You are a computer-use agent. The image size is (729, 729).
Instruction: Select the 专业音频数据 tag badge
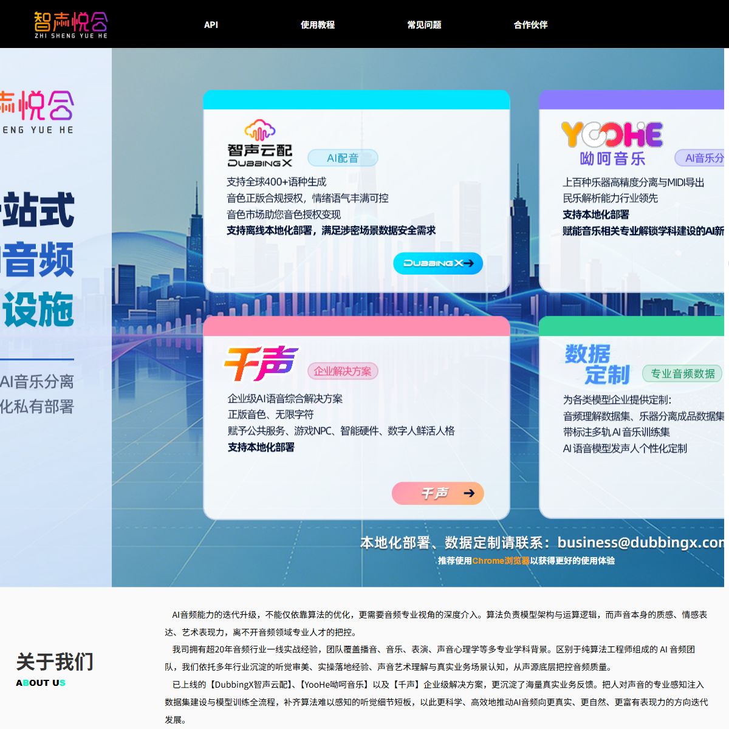(683, 373)
